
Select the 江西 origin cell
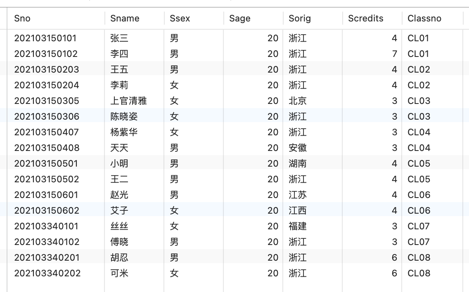298,211
